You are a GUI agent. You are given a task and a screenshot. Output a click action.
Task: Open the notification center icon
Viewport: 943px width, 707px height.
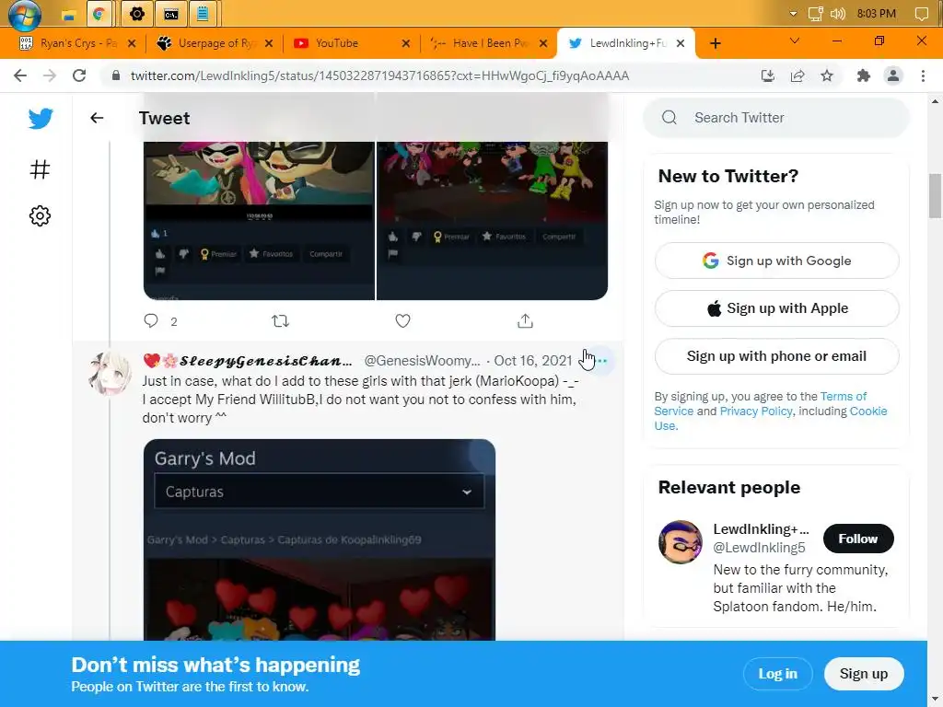[921, 14]
